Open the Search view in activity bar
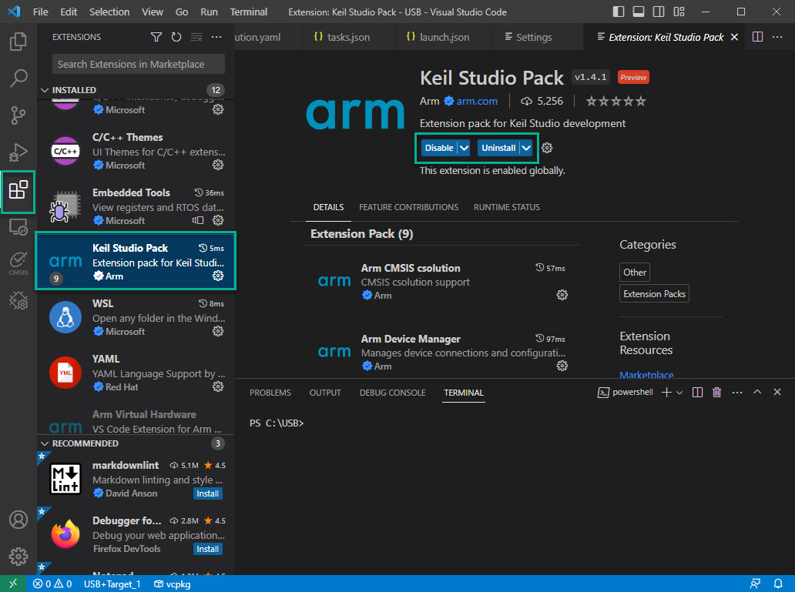Viewport: 795px width, 592px height. [18, 78]
